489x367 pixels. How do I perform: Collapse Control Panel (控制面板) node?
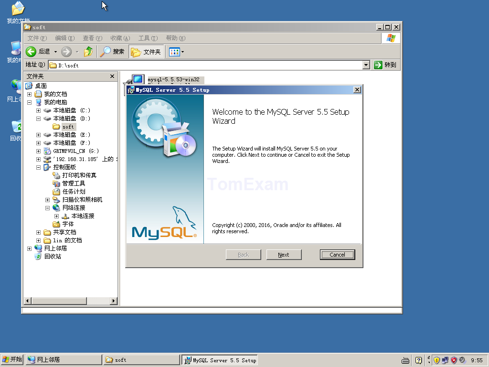point(38,167)
